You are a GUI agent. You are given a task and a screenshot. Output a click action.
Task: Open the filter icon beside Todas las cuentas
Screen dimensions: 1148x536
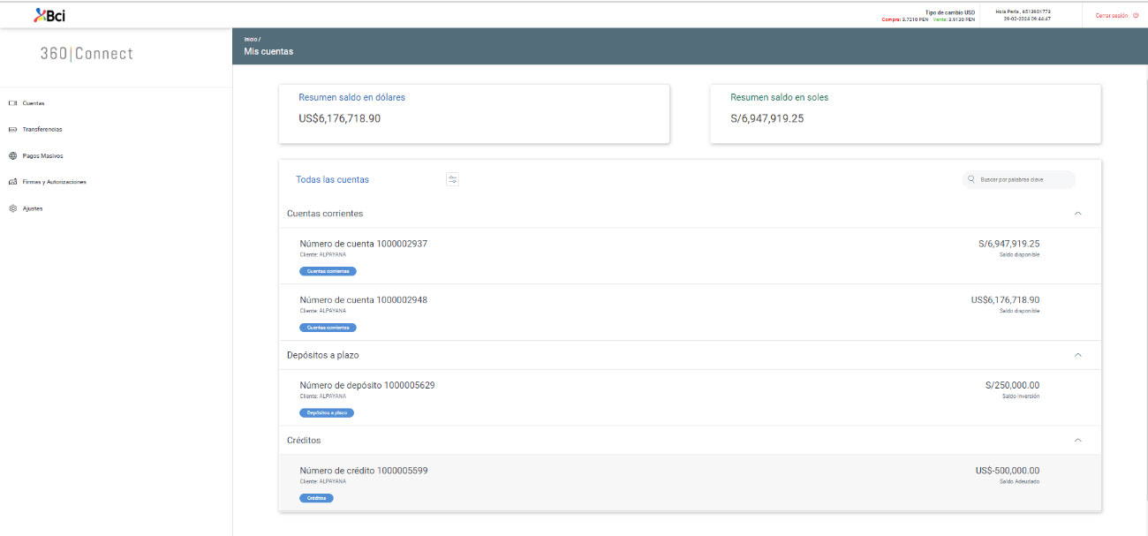click(x=452, y=180)
